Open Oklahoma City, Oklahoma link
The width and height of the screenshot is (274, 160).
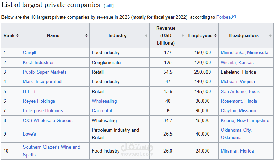pos(236,134)
